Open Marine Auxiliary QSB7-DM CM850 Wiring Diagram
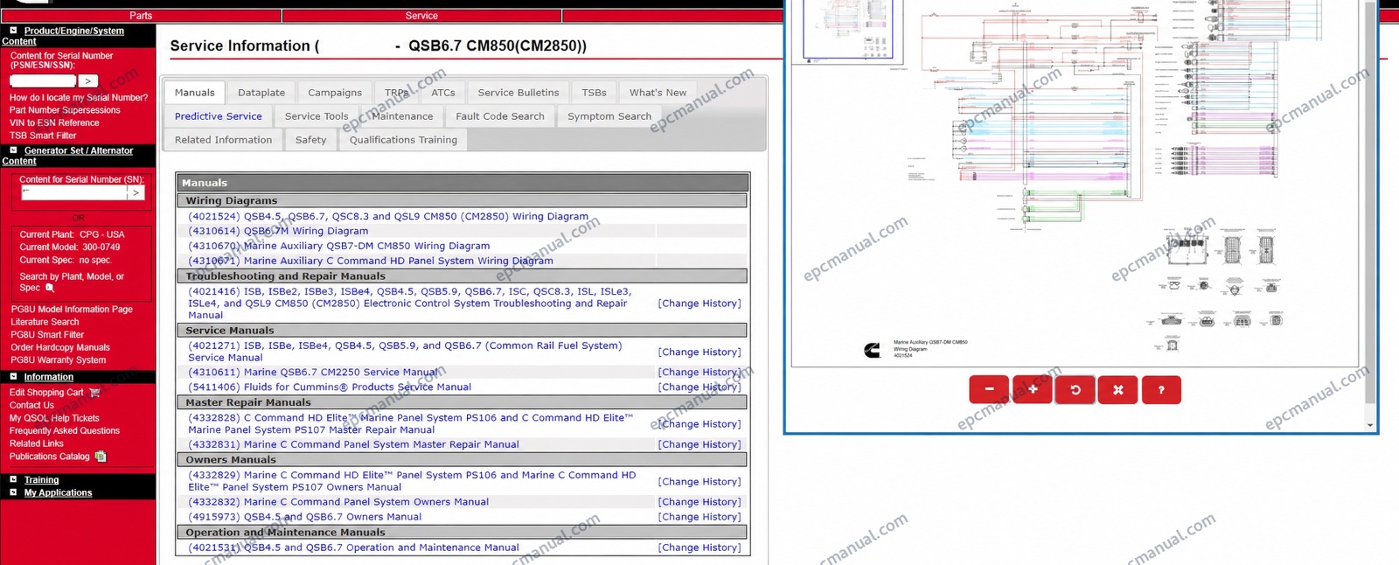This screenshot has height=565, width=1399. [339, 246]
